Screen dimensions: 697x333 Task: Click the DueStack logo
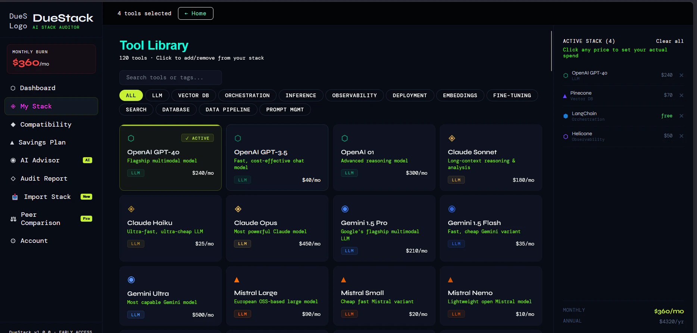tap(18, 21)
